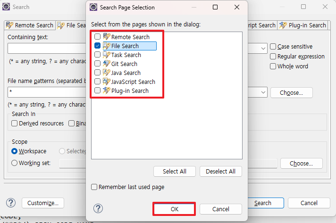Open the Containing text dropdown arrow
336x223 pixels.
click(x=263, y=49)
